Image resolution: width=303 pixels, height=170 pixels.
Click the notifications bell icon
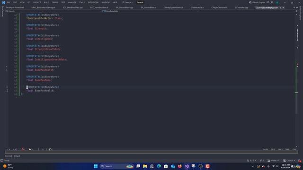[x=299, y=161]
